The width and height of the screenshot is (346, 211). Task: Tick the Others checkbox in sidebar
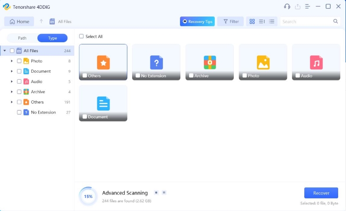pos(19,102)
